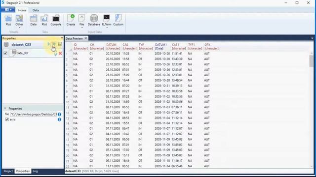This screenshot has width=316, height=177.
Task: Click the ID column header
Action: click(80, 47)
